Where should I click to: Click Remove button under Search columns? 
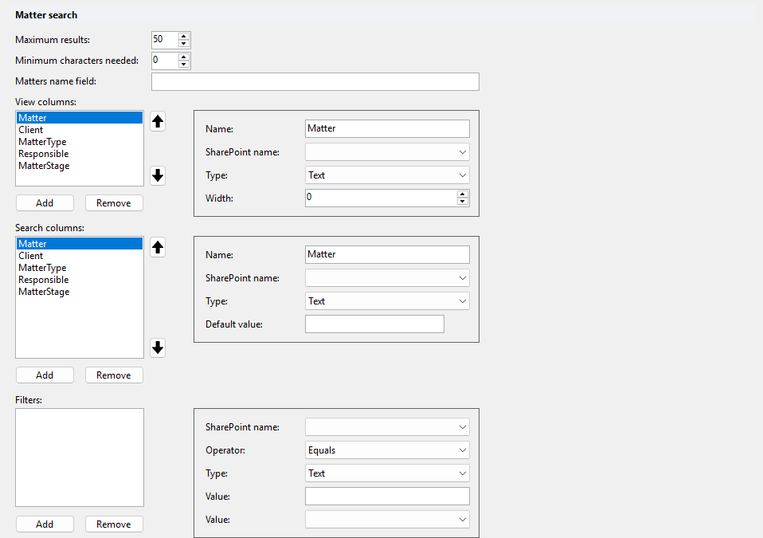[x=114, y=375]
